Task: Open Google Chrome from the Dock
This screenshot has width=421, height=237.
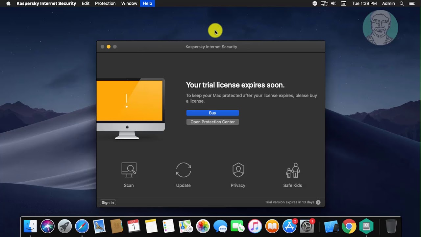Action: click(349, 226)
